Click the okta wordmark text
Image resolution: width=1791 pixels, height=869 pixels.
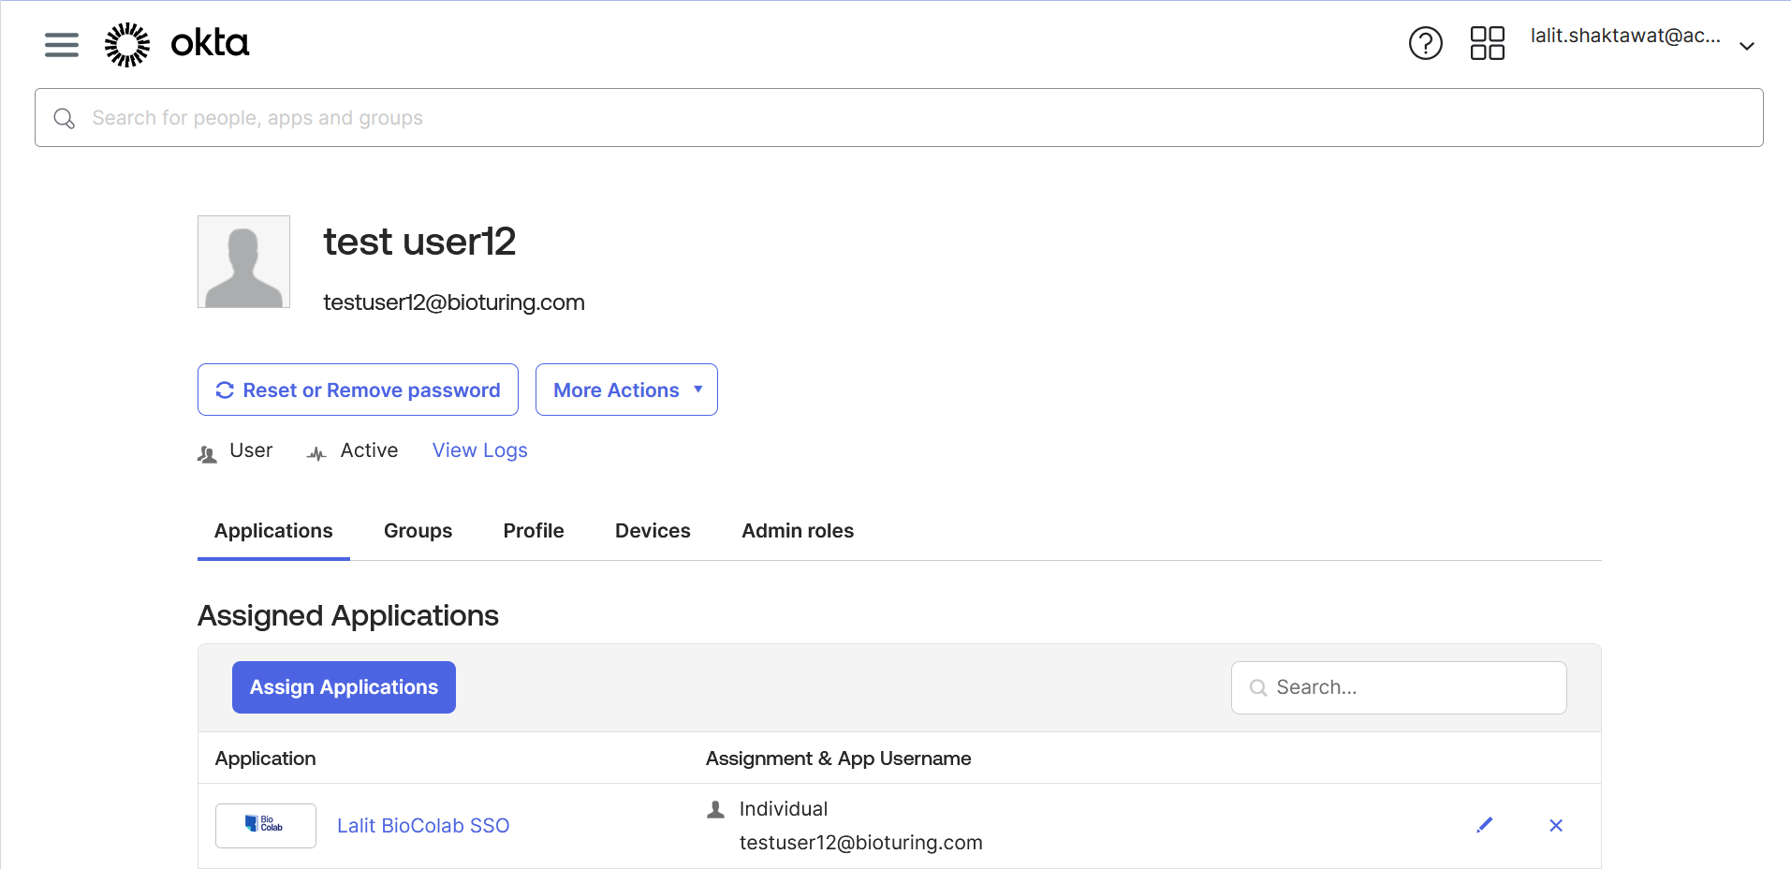point(210,43)
